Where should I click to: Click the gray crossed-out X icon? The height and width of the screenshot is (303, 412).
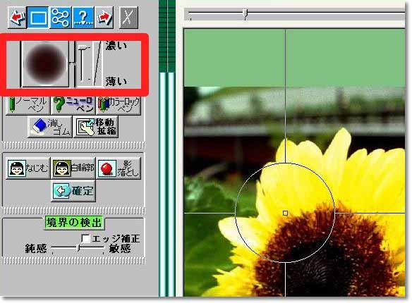[128, 18]
